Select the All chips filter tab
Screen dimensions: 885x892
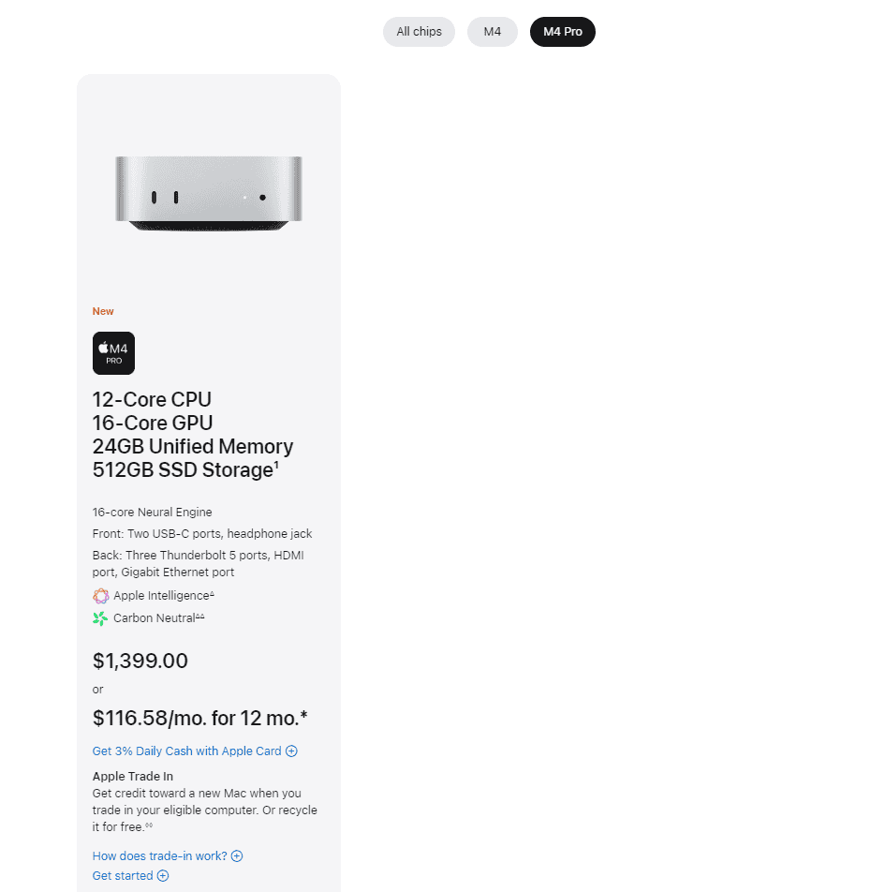(x=419, y=32)
